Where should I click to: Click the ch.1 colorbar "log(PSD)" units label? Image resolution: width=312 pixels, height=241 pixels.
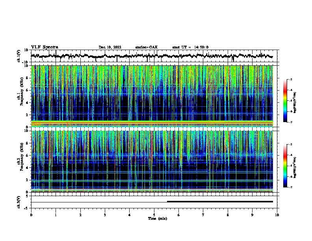[x=295, y=102]
